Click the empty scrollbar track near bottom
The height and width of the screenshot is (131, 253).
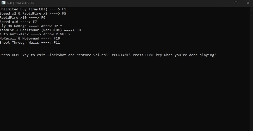(x=251, y=113)
